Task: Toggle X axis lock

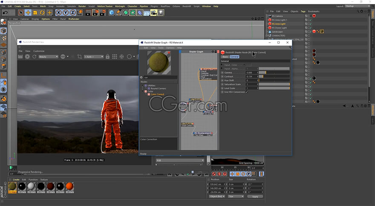Action: pos(58,12)
